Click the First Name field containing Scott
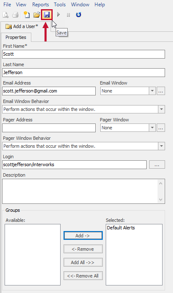 point(84,54)
